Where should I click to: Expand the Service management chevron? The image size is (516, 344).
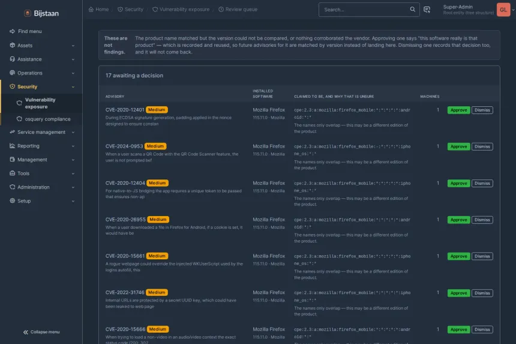coord(73,132)
